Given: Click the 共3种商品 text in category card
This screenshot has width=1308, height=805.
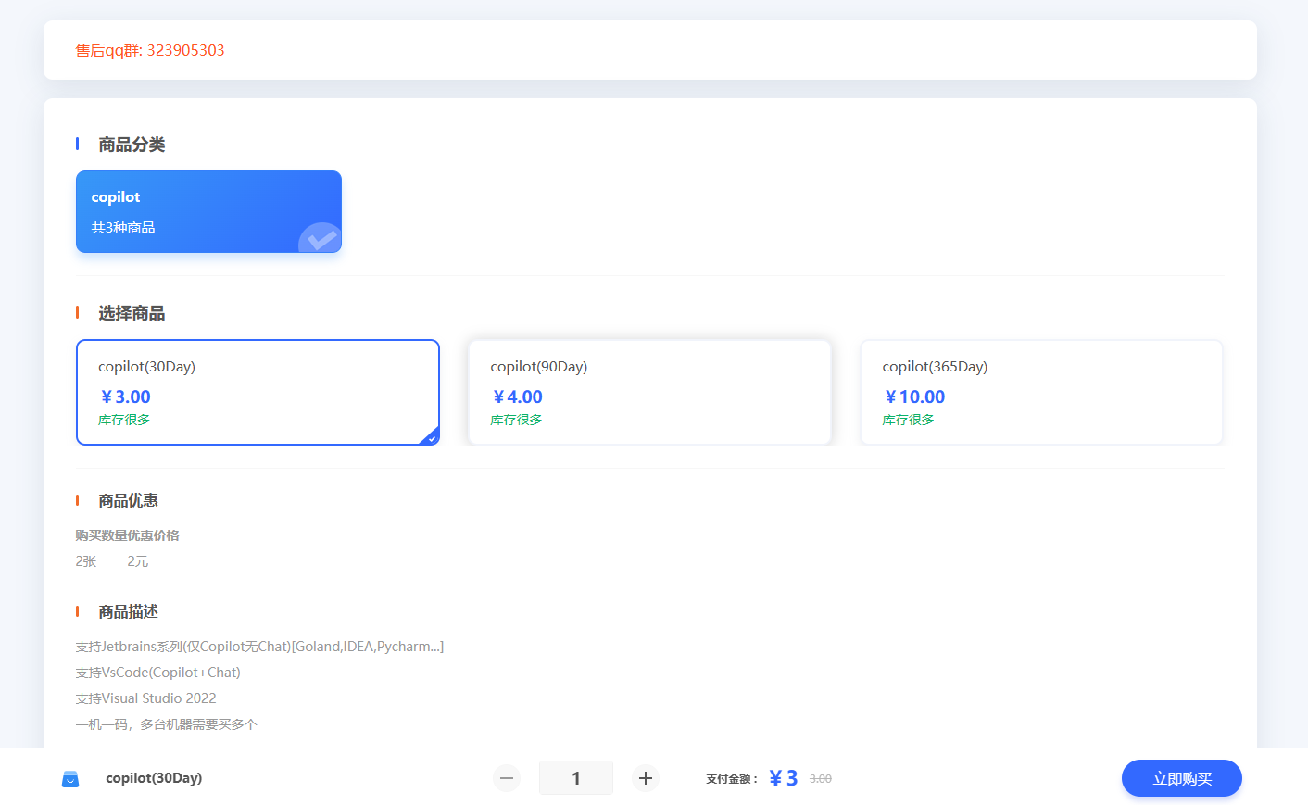Looking at the screenshot, I should coord(123,228).
